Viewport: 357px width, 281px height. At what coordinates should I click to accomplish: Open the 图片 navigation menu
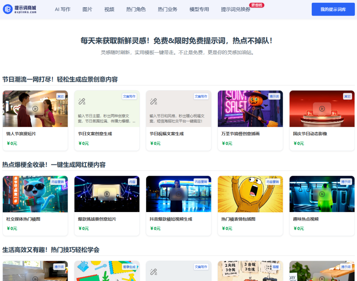coord(88,9)
